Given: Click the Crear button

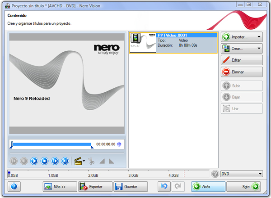Looking at the screenshot, I should 242,49.
